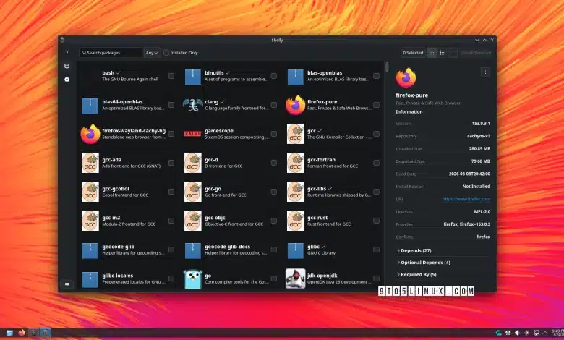Viewport: 564px width, 340px height.
Task: Open the packages view icon in sidebar
Action: 67,66
